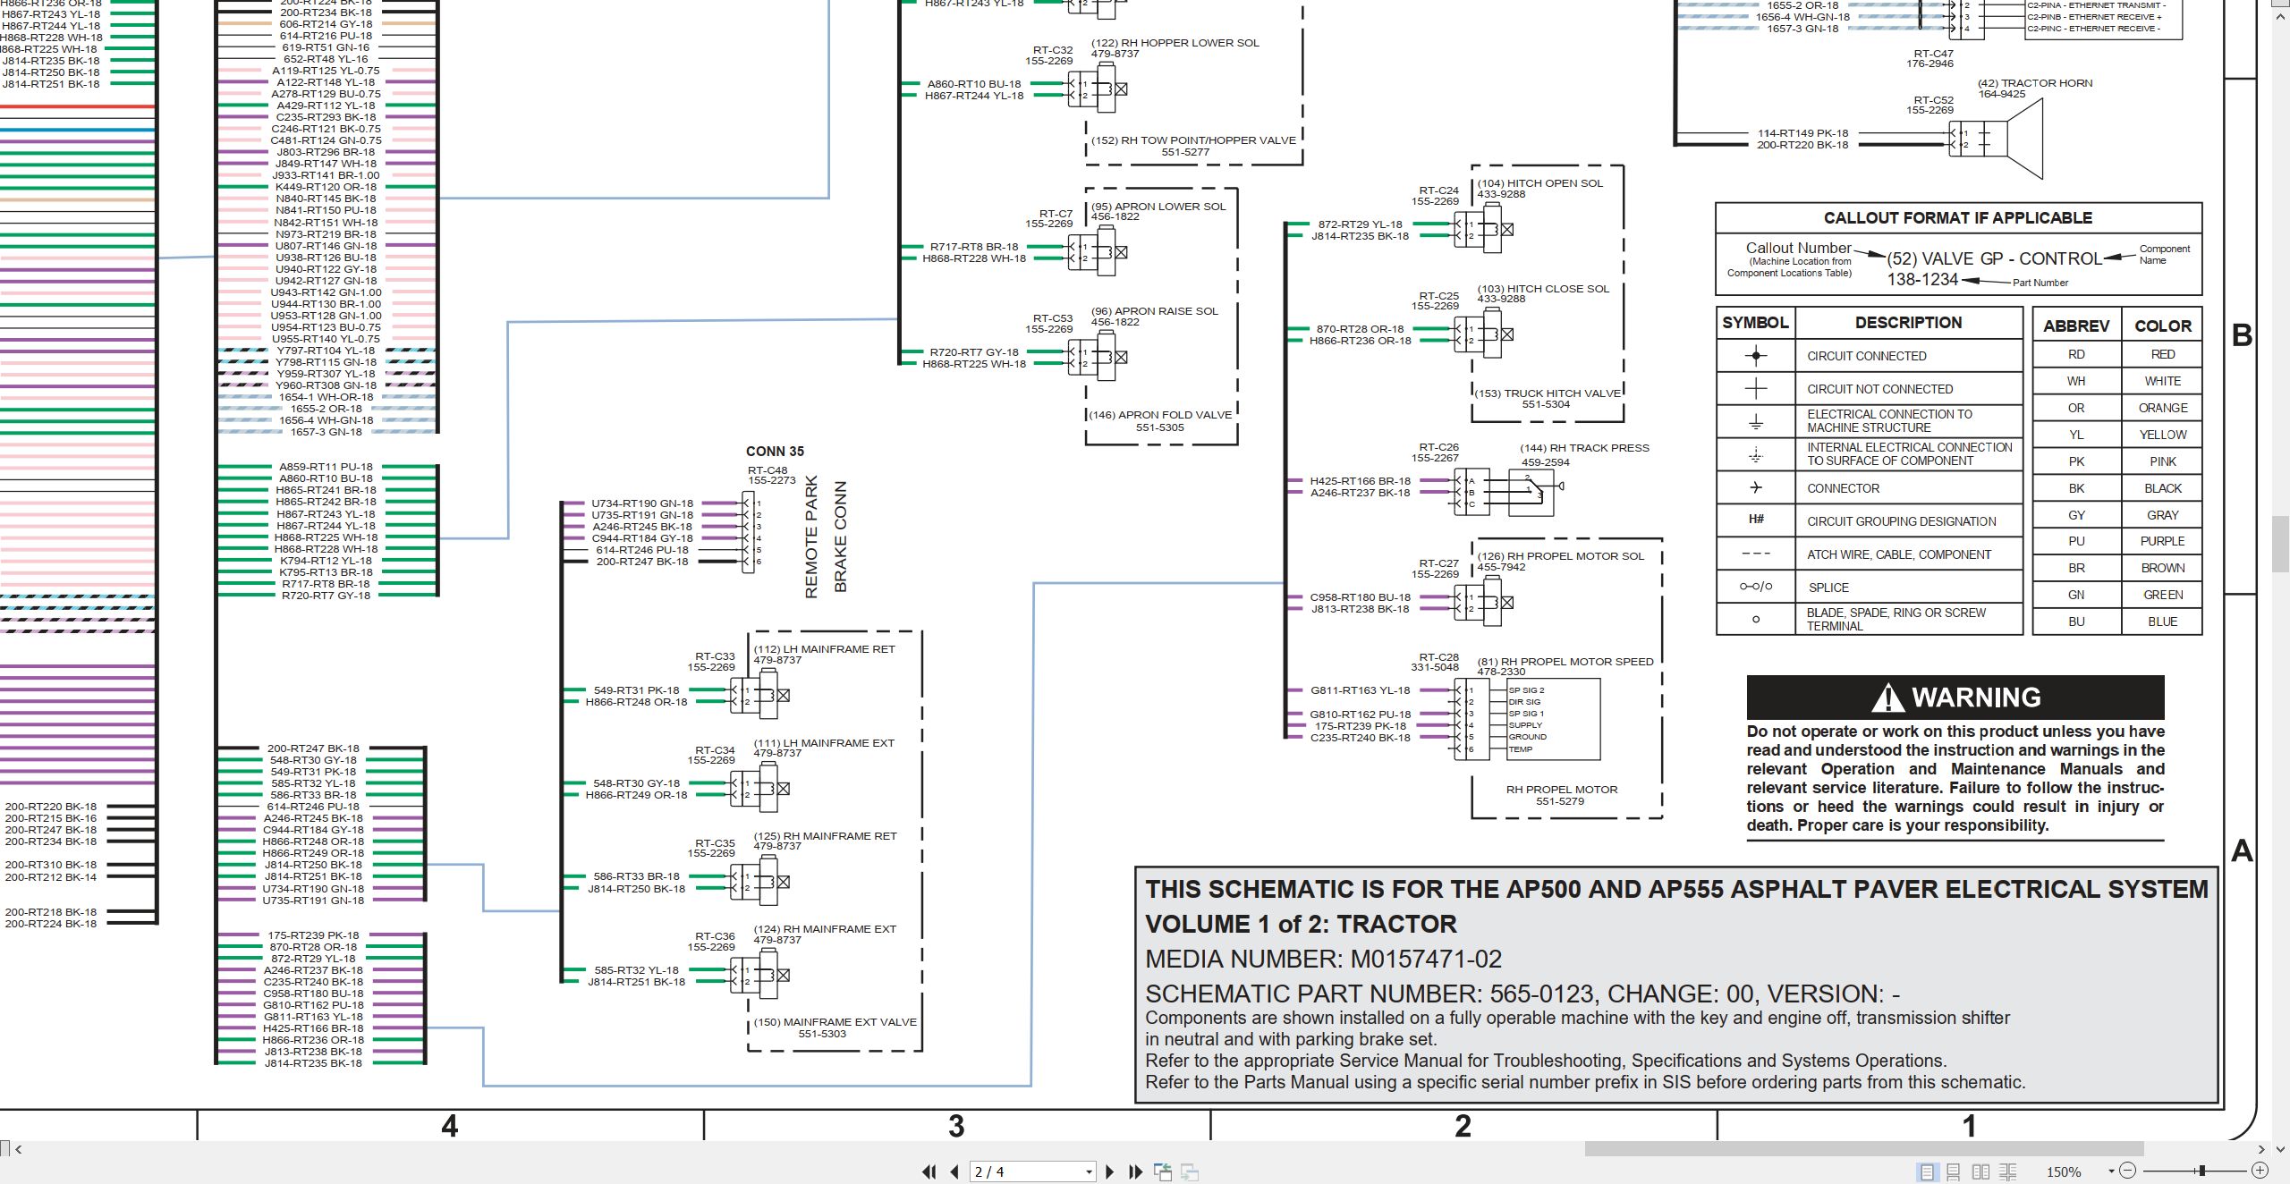This screenshot has height=1184, width=2290.
Task: Click the horizontal scrollbar right arrow
Action: pyautogui.click(x=2261, y=1149)
